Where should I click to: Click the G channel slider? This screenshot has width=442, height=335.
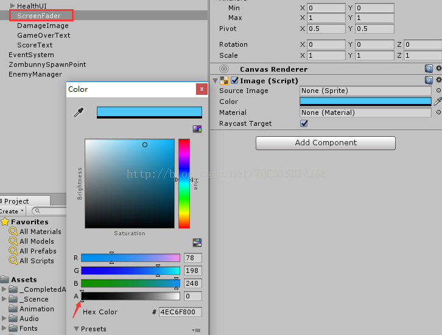(130, 271)
